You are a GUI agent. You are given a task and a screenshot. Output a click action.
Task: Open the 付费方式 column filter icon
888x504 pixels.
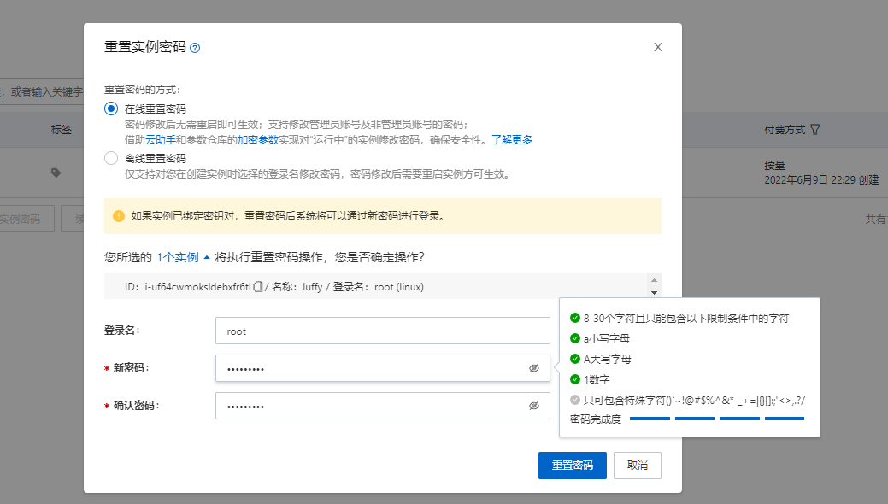[x=815, y=130]
